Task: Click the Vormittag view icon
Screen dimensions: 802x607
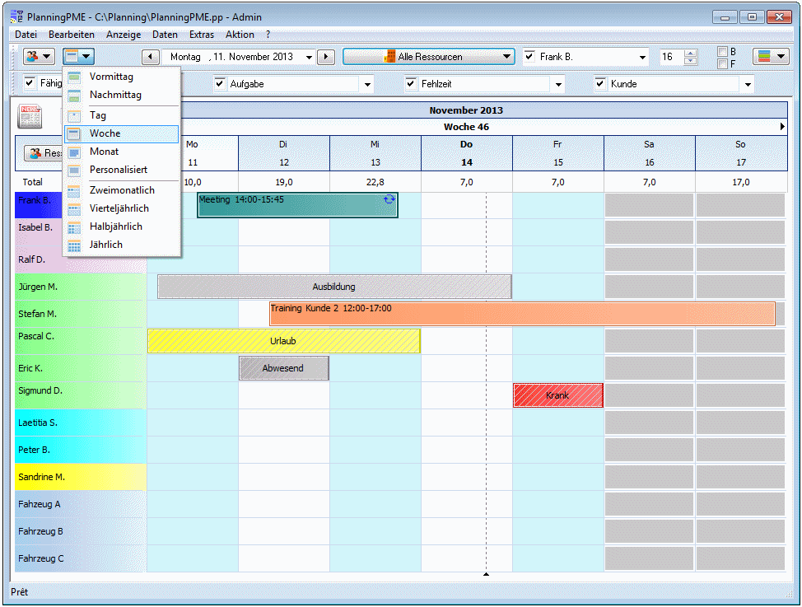Action: click(74, 77)
